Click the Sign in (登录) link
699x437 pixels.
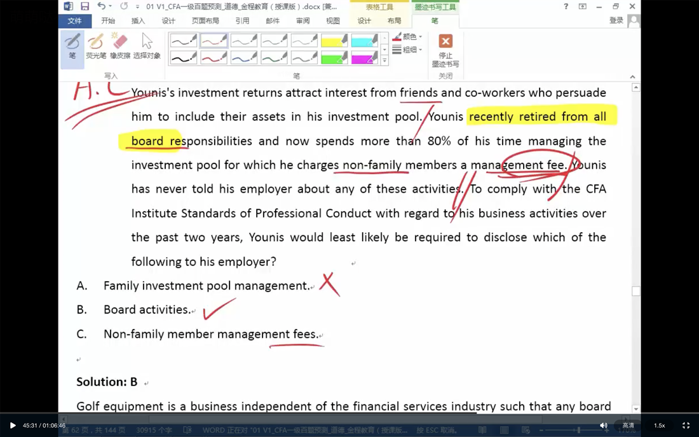click(x=616, y=20)
